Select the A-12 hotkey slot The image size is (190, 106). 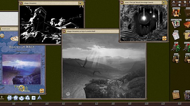tap(179, 103)
